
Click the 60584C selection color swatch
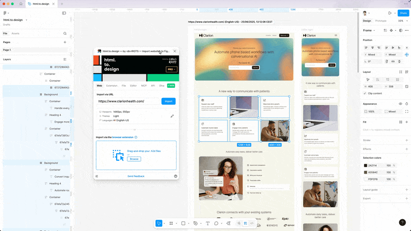[x=365, y=172]
